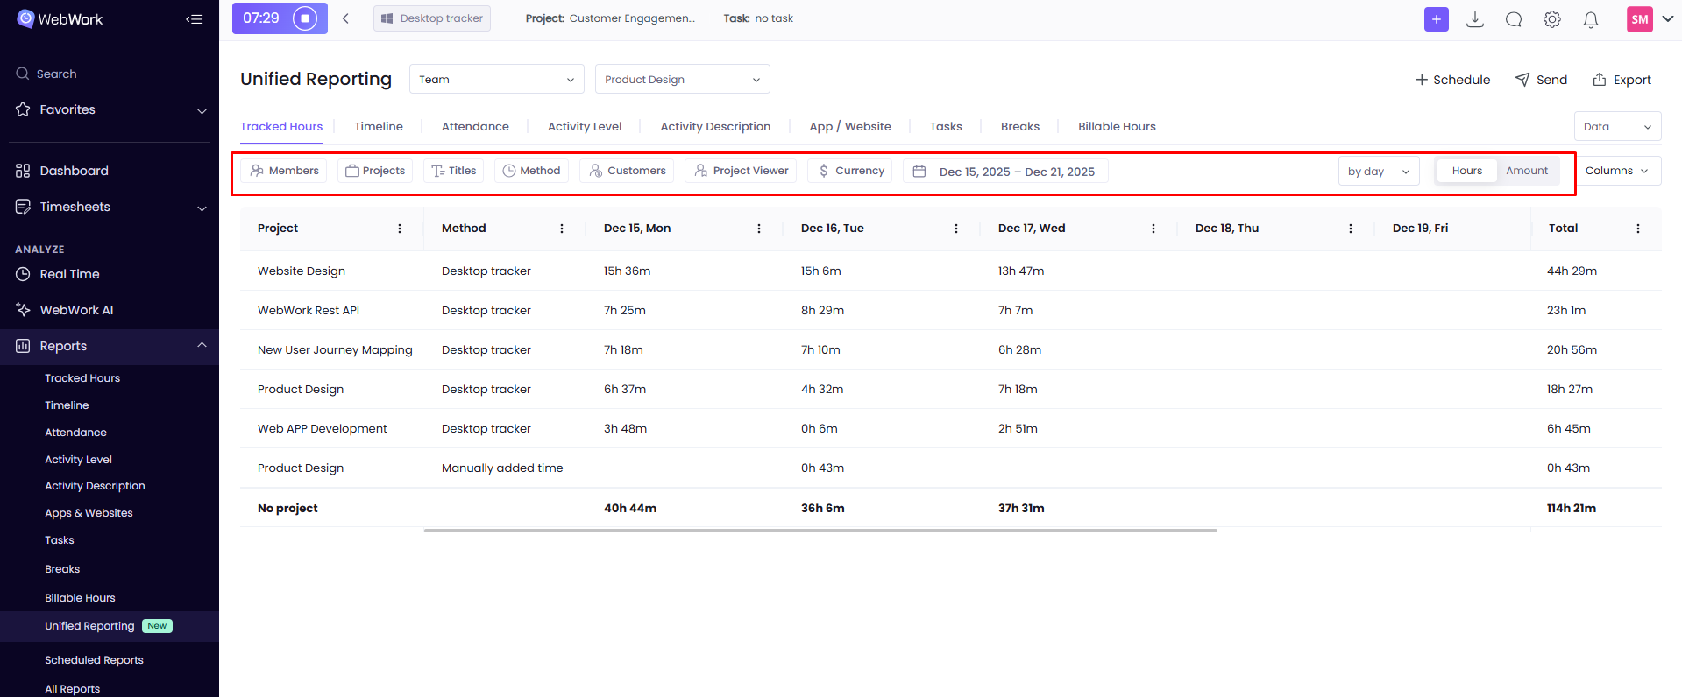Open the notifications bell

(x=1590, y=19)
